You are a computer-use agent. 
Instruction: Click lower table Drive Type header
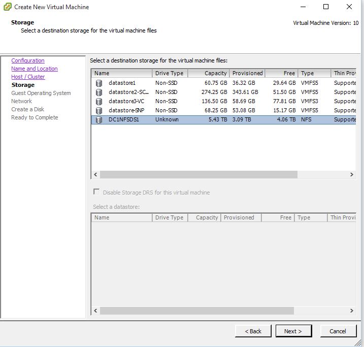point(170,217)
